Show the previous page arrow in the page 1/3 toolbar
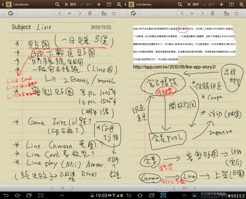Viewport: 246px width, 199px height. click(60, 13)
